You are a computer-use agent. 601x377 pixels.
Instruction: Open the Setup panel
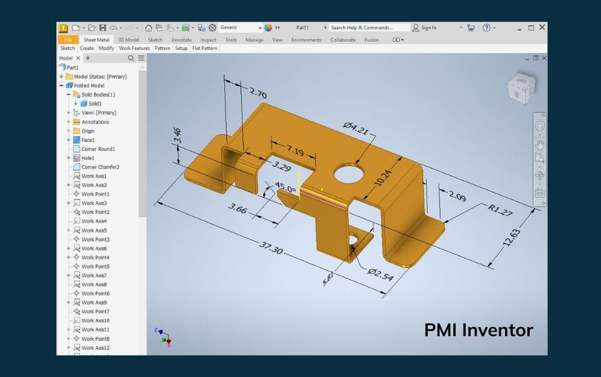coord(182,49)
